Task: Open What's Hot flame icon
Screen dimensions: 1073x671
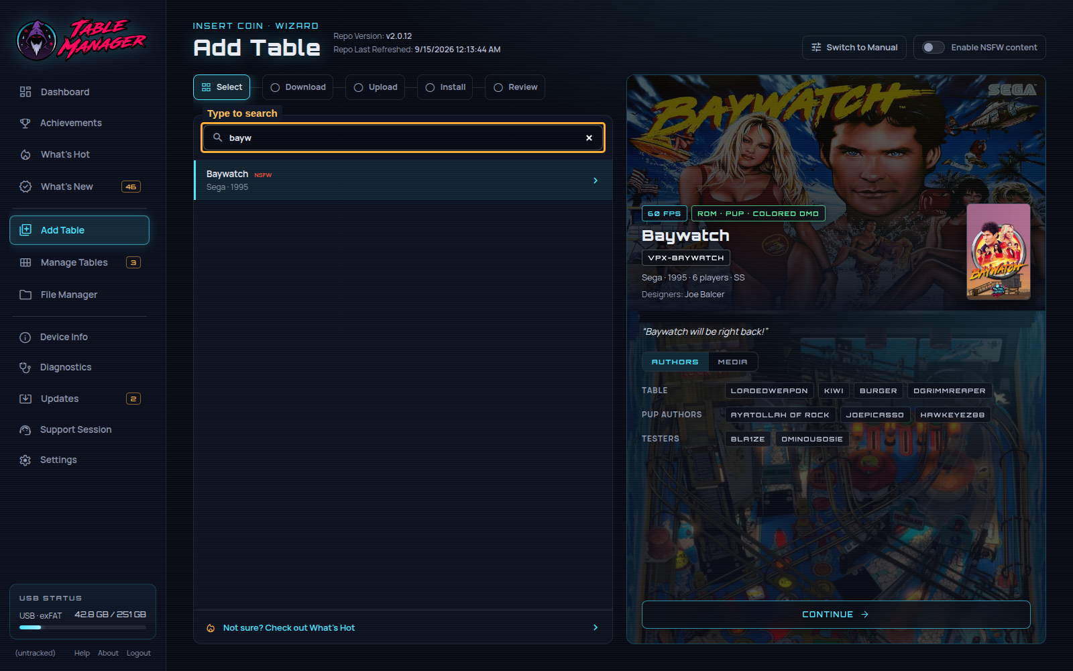Action: [x=25, y=154]
